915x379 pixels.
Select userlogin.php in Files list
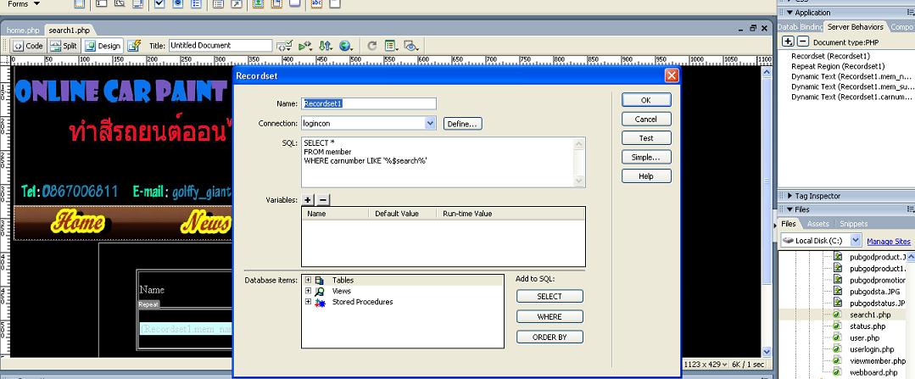[872, 349]
